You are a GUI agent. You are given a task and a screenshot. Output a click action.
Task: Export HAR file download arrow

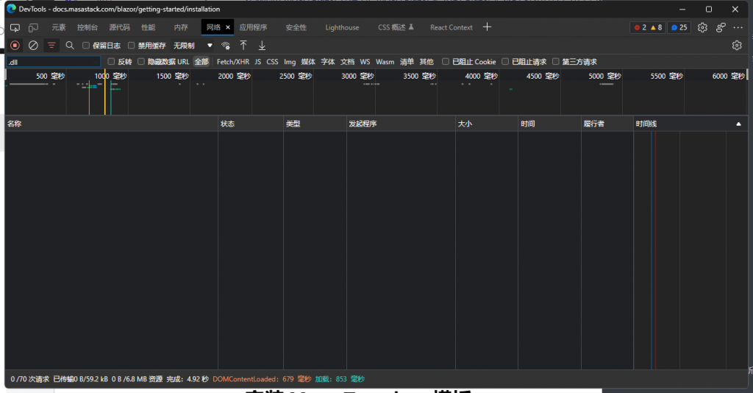tap(262, 45)
